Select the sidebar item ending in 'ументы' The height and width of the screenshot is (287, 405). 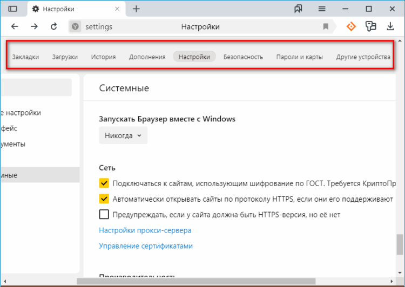tap(13, 143)
